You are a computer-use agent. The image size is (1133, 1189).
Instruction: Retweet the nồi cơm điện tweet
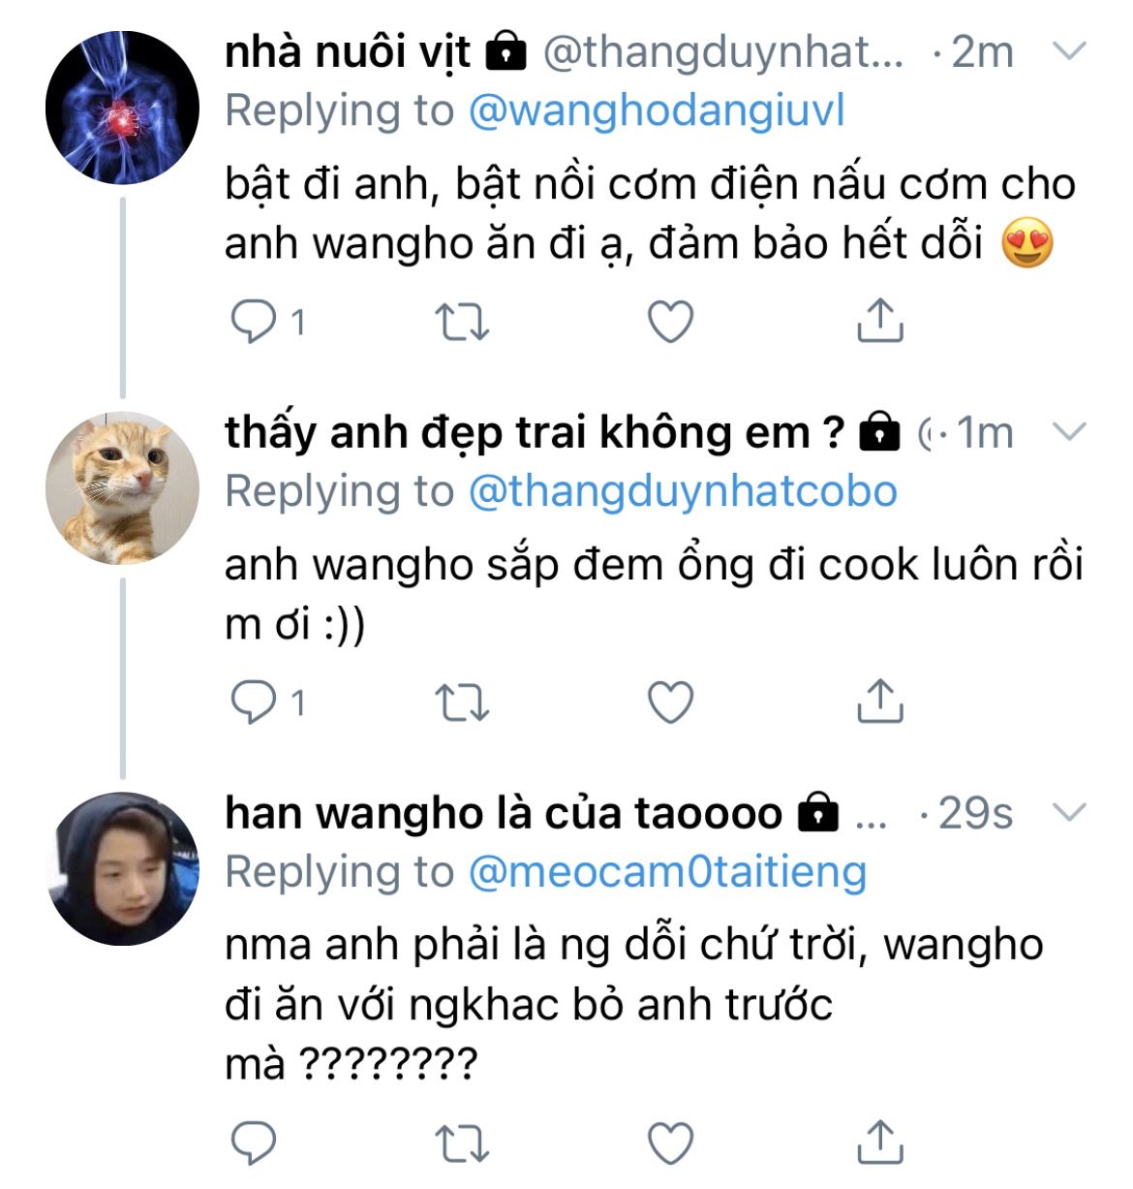462,322
